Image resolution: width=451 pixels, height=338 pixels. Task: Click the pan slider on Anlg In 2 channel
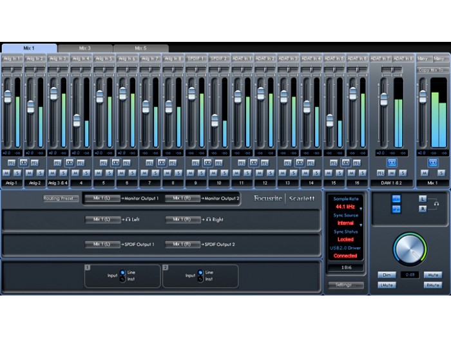[35, 70]
